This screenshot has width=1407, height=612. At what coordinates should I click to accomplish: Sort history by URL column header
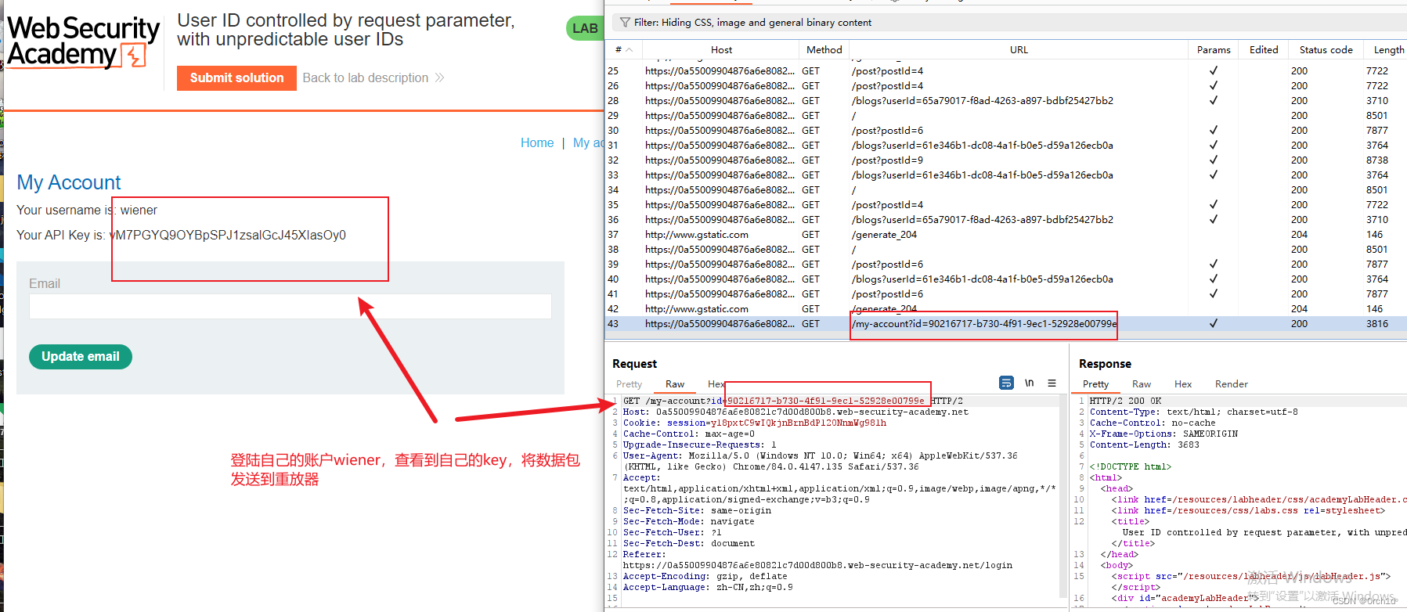coord(1019,49)
